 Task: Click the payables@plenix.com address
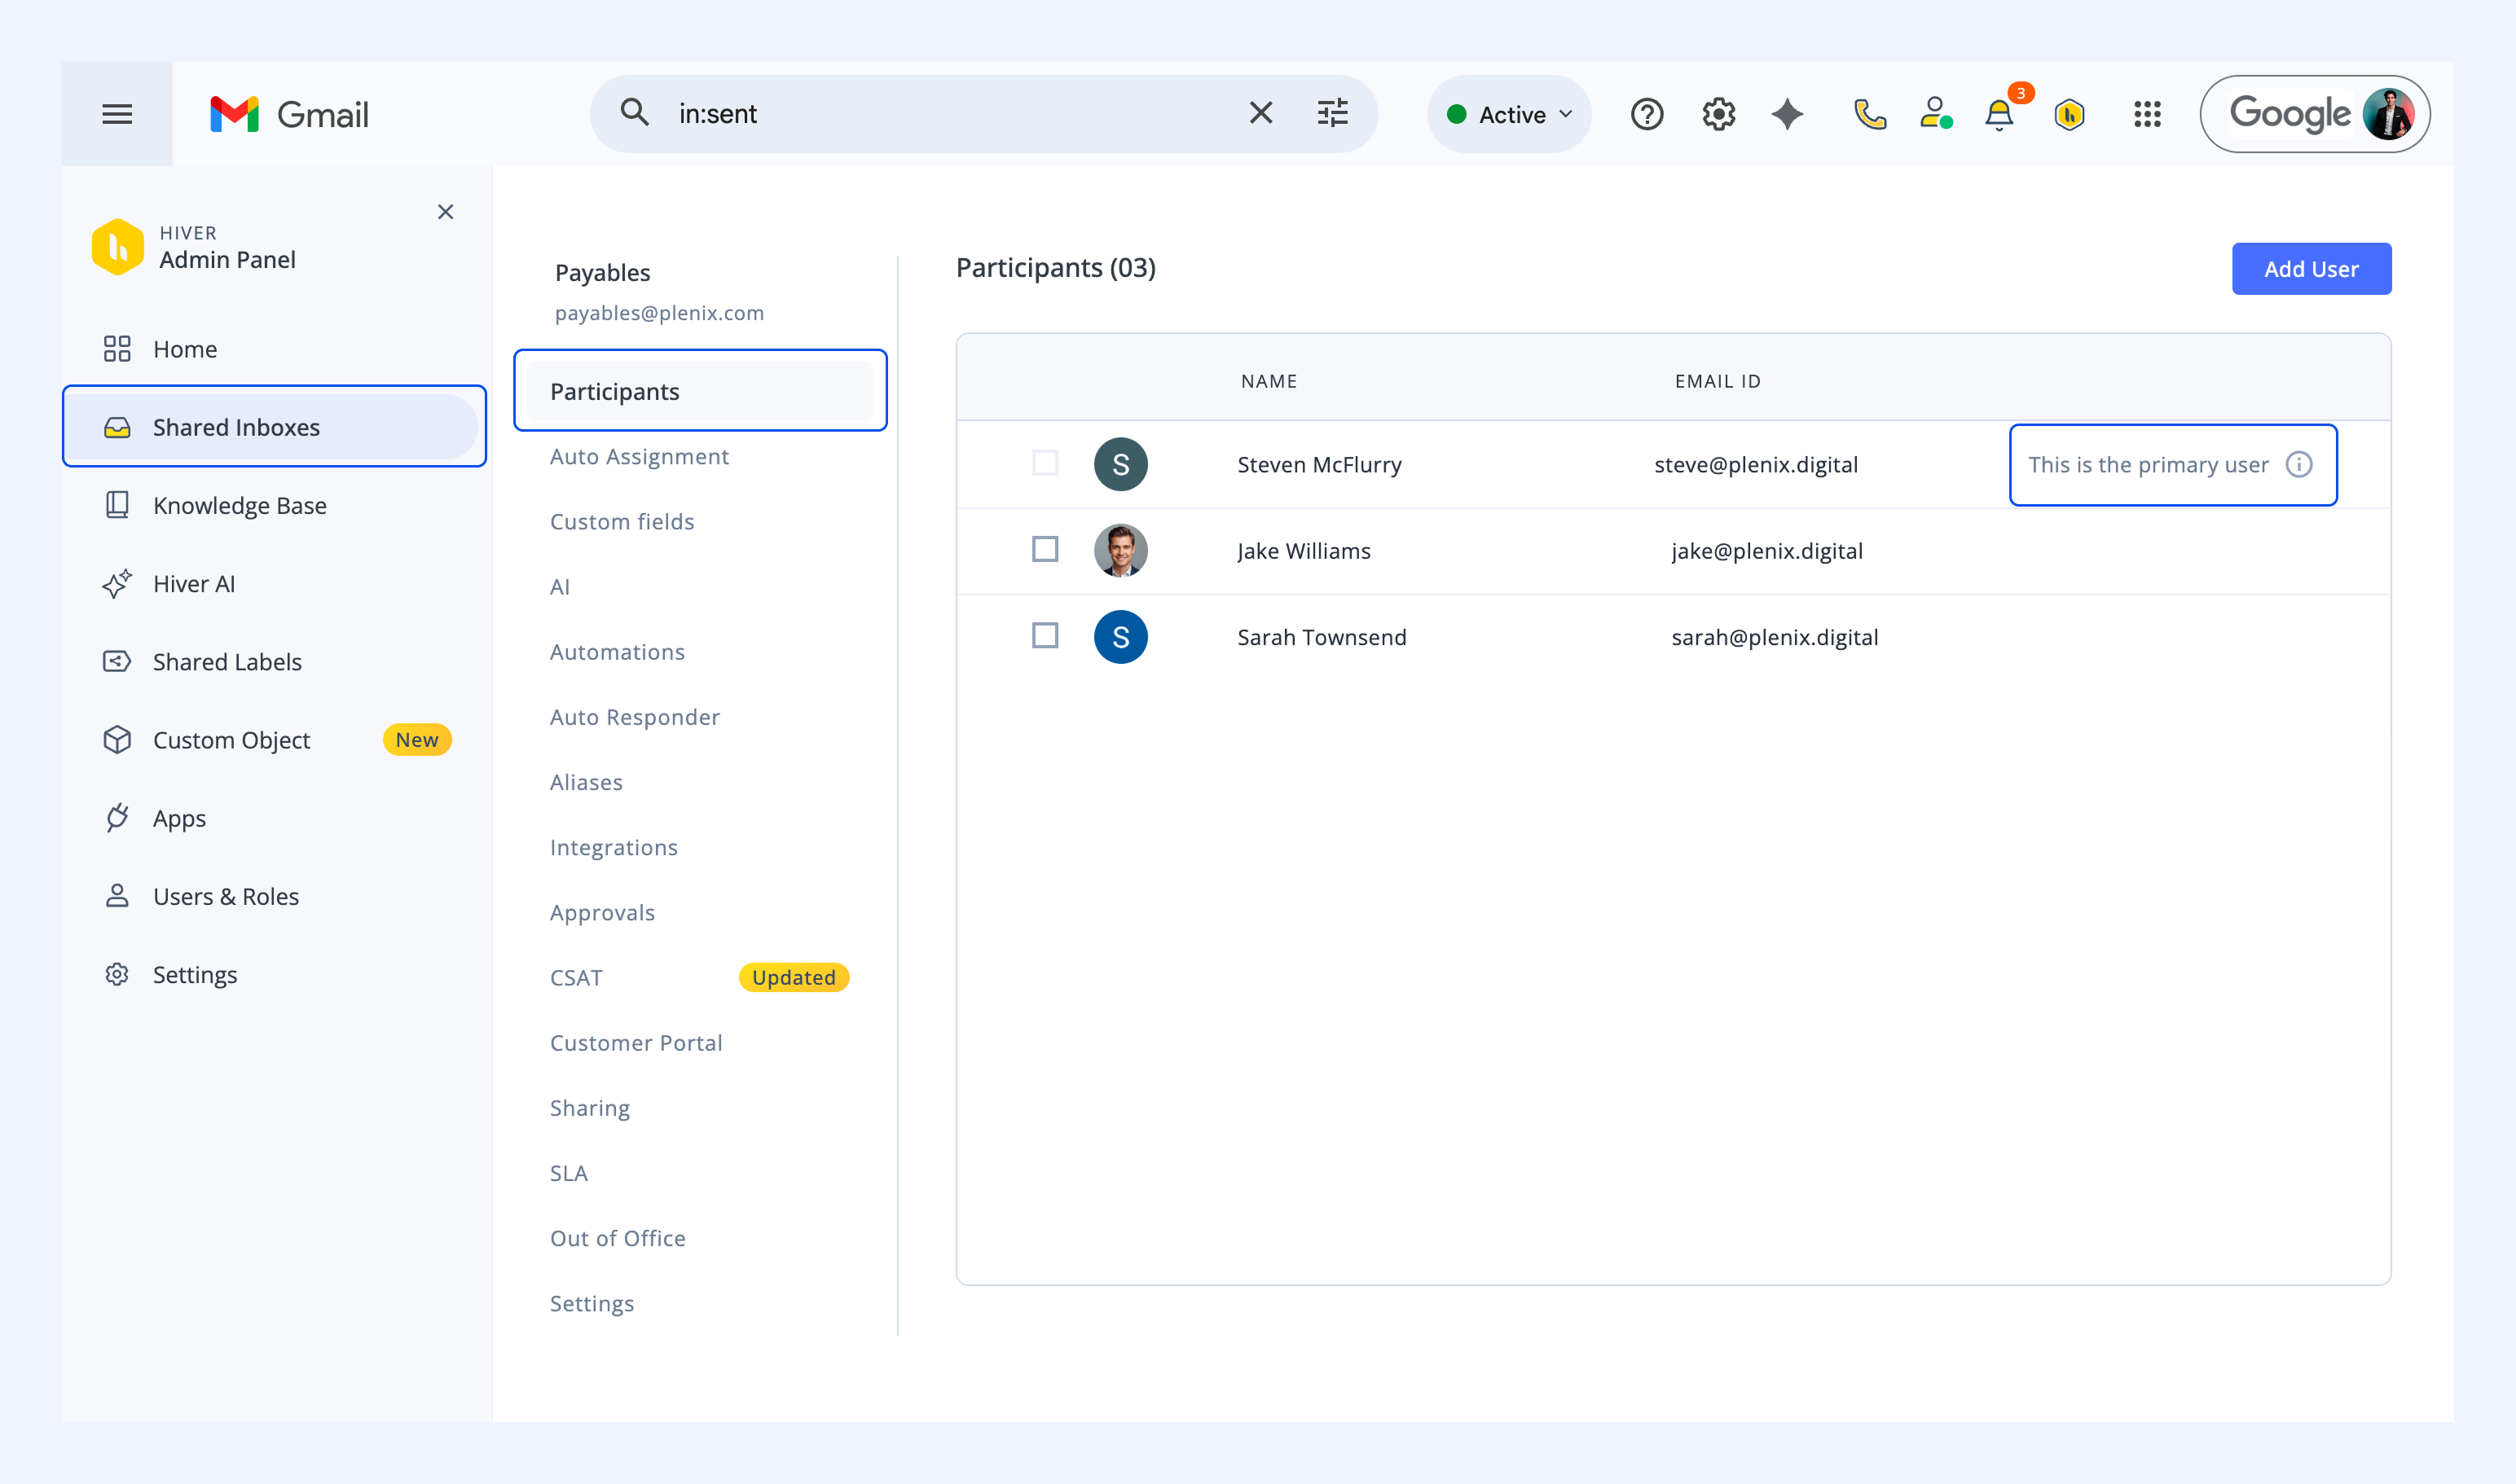(659, 313)
